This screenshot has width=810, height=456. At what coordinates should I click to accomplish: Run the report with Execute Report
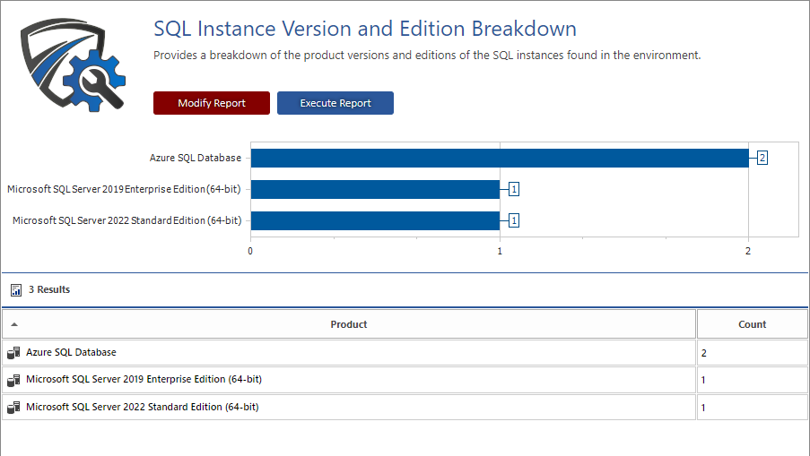pos(335,103)
